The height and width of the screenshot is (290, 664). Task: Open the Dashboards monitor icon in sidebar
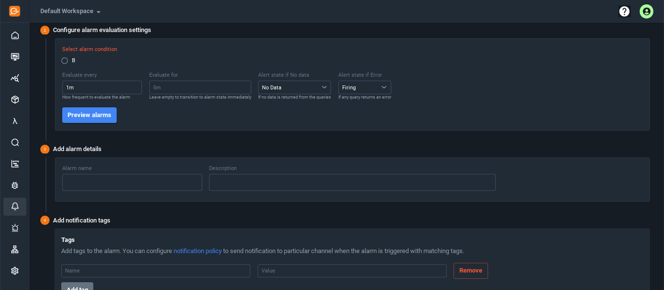click(x=15, y=56)
